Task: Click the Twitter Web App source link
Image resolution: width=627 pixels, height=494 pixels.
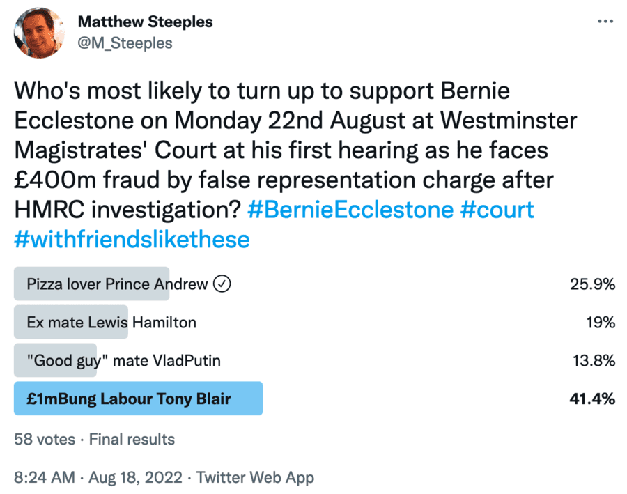Action: click(x=255, y=477)
